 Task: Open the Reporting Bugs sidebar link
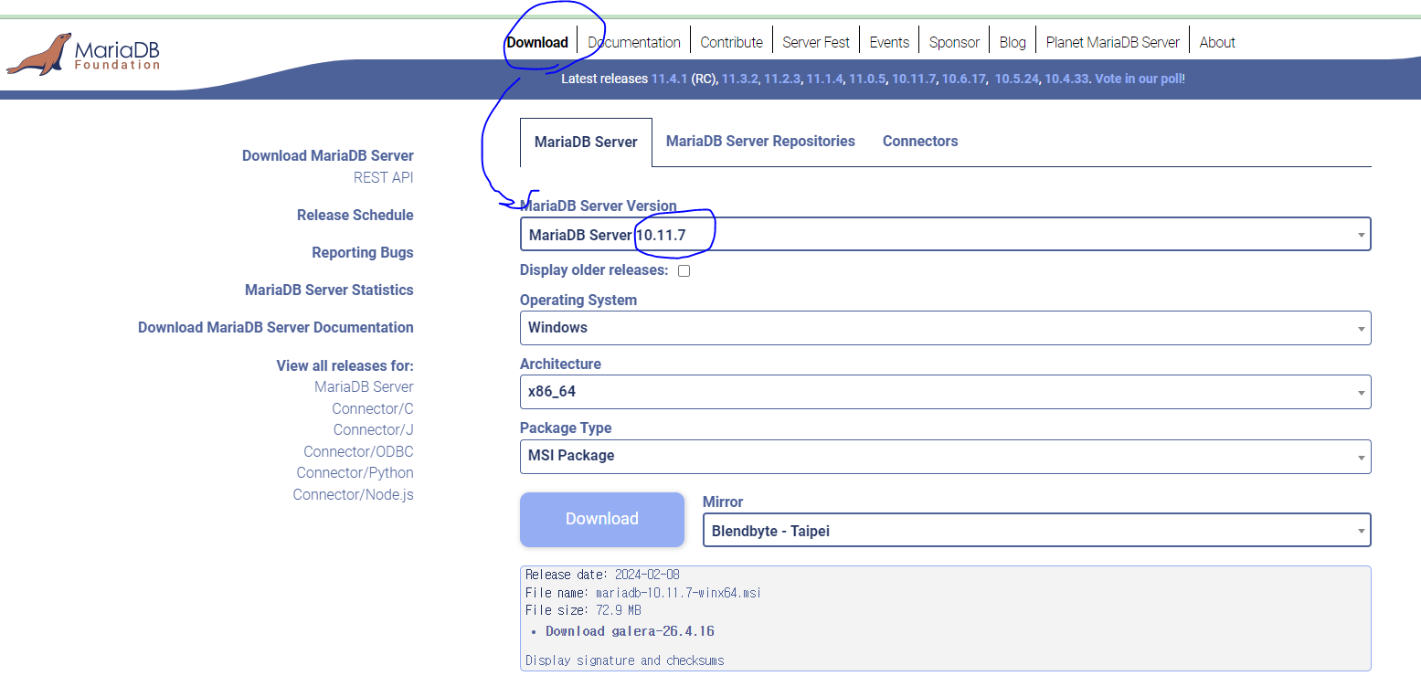click(362, 252)
